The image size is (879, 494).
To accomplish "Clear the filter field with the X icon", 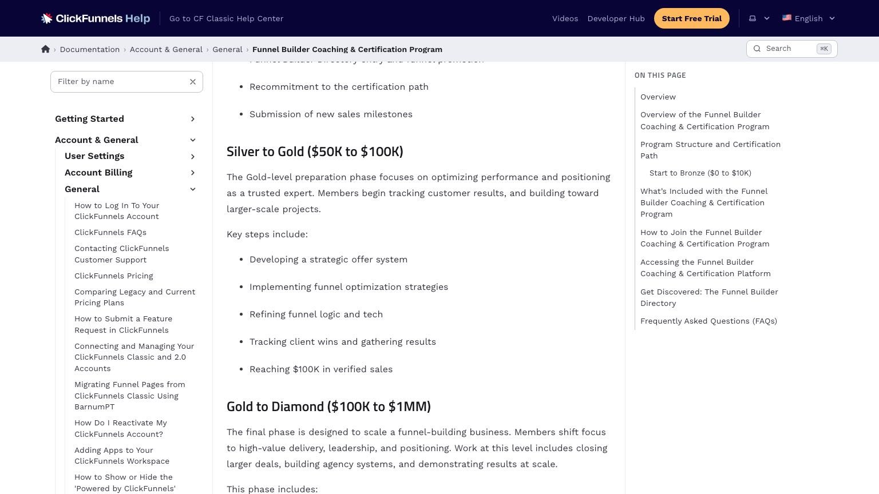I will (x=193, y=82).
